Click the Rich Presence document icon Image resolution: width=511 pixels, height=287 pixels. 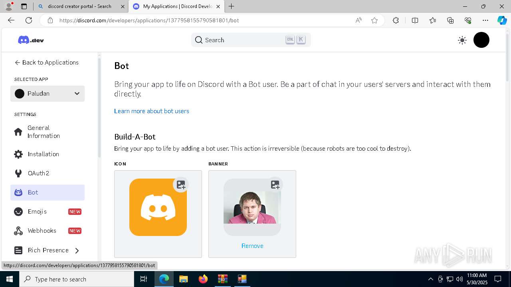18,250
